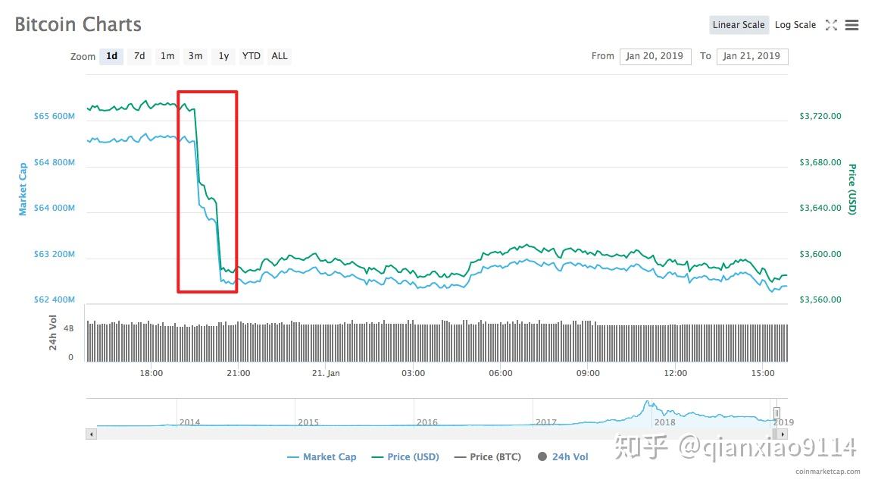
Task: Click the 2017 label in navigator
Action: pyautogui.click(x=546, y=422)
